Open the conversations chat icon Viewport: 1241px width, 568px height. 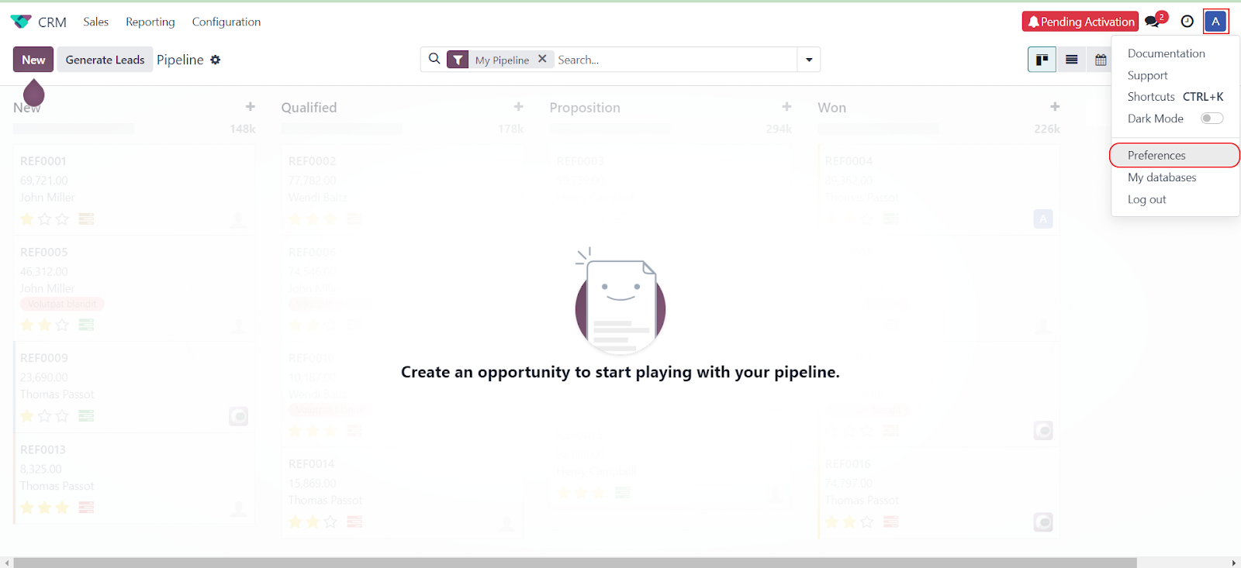tap(1153, 22)
